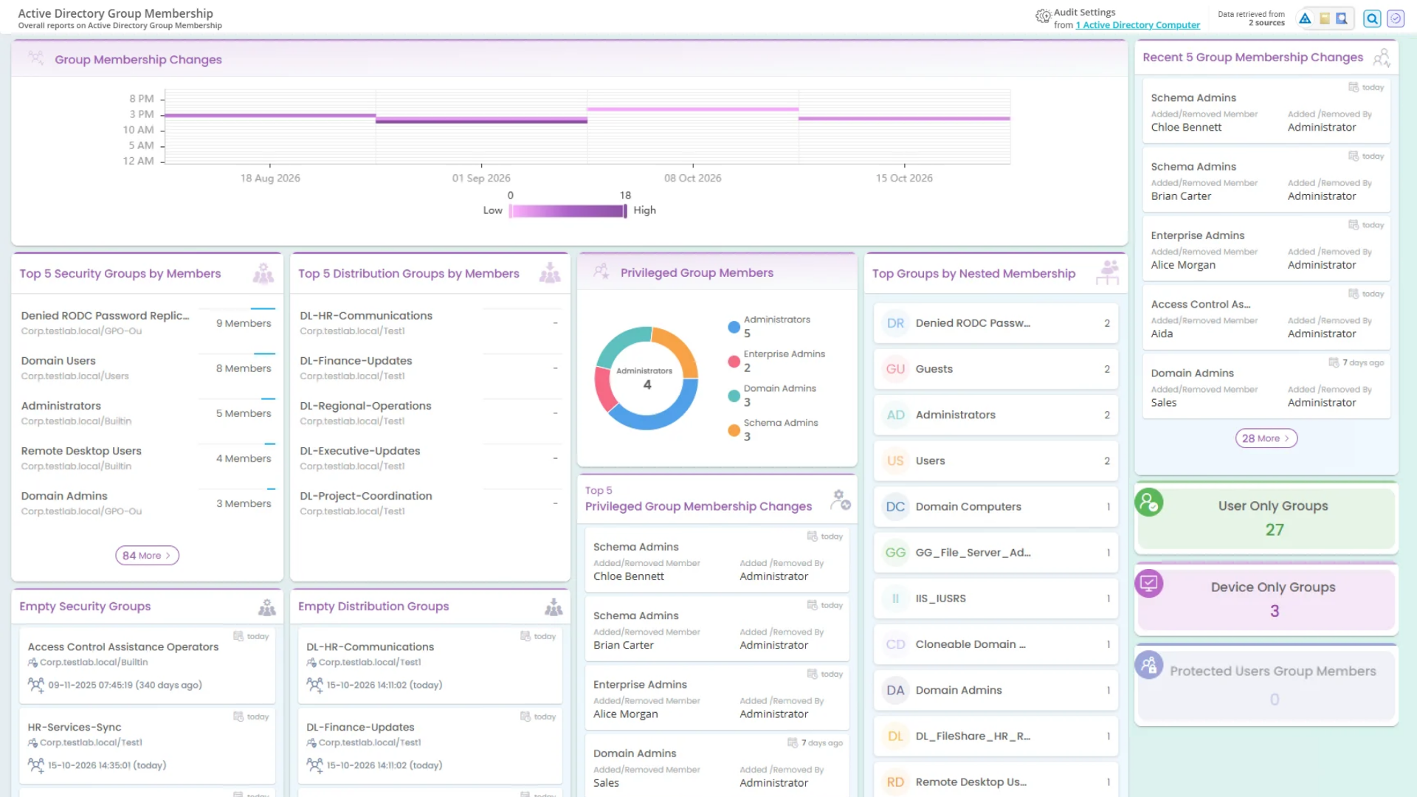Select the Active Directory data source icon
This screenshot has width=1417, height=797.
tap(1305, 18)
